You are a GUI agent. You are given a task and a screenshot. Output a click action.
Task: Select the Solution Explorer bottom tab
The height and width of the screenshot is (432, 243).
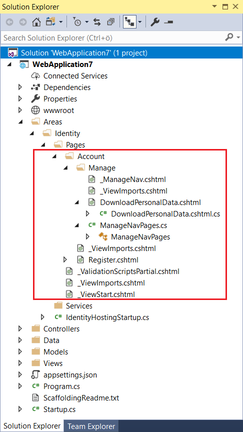point(32,426)
